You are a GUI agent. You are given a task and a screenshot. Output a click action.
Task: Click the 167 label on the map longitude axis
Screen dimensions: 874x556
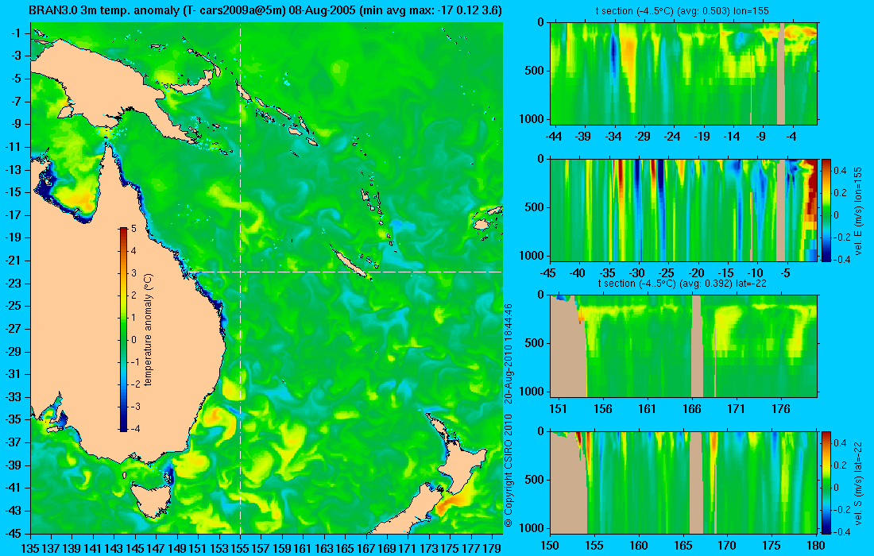click(365, 549)
